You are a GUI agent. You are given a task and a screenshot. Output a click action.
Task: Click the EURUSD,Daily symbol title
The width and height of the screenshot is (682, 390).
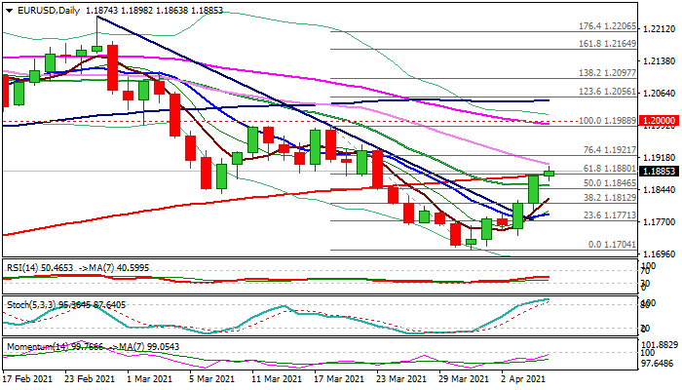click(38, 8)
